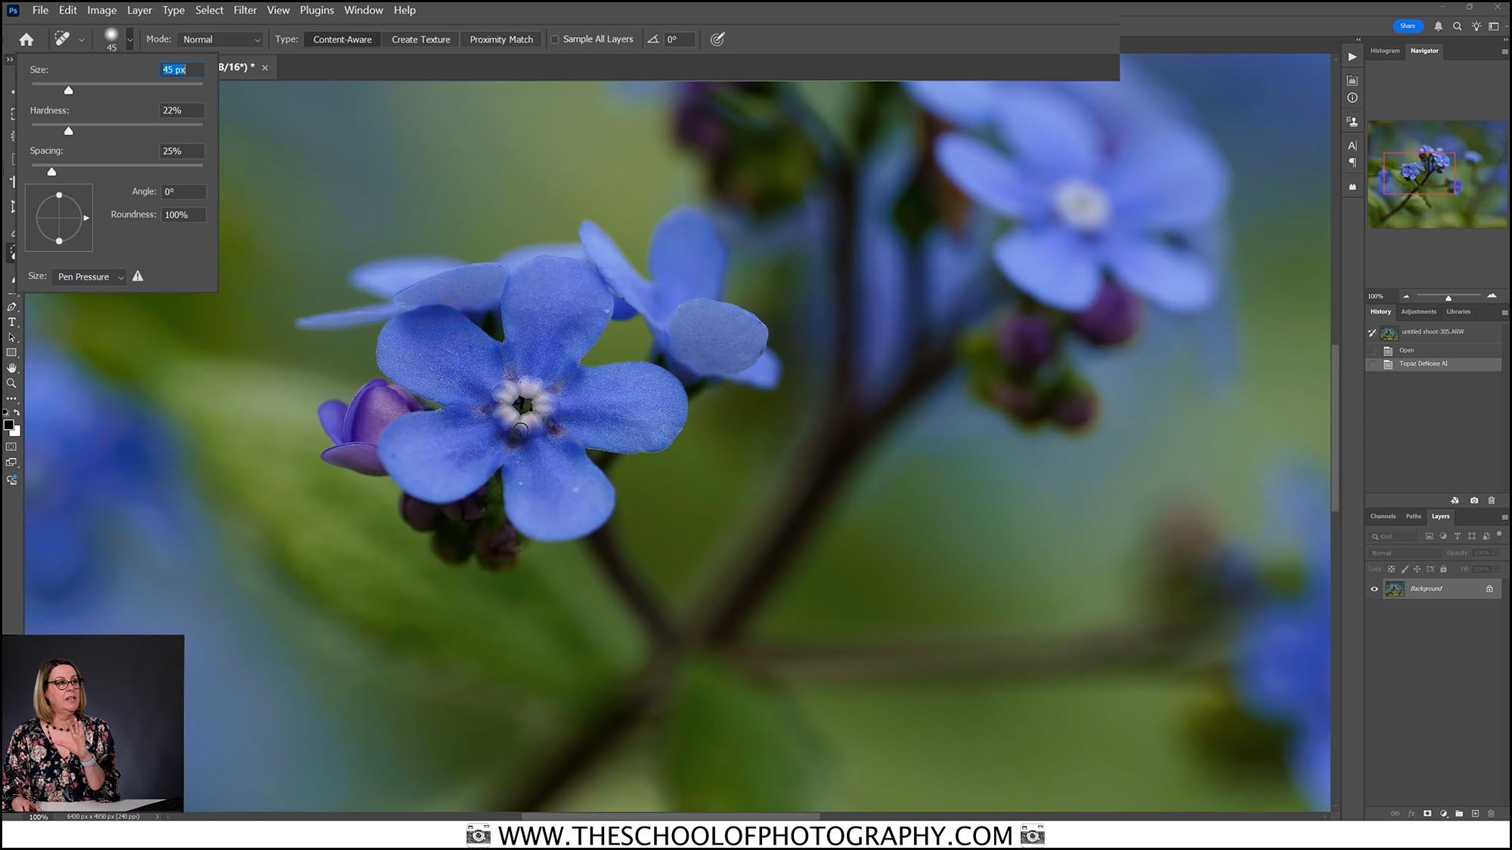Select the Path Selection tool
The width and height of the screenshot is (1512, 850).
(11, 337)
